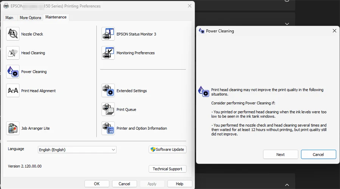Switch to the More Options tab
This screenshot has width=340, height=189.
click(x=30, y=17)
